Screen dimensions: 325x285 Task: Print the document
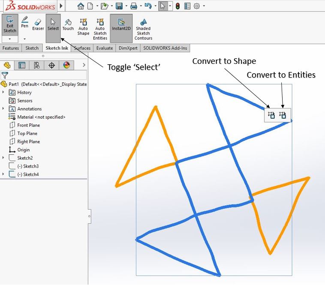pos(134,6)
